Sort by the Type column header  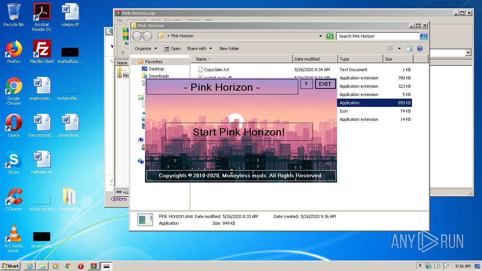pyautogui.click(x=360, y=59)
